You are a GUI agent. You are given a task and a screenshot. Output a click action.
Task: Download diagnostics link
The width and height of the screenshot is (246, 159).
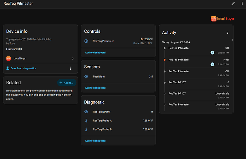24,68
